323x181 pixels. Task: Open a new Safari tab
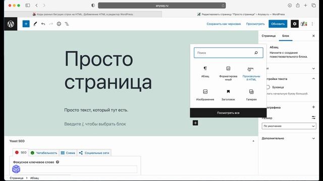(305, 6)
